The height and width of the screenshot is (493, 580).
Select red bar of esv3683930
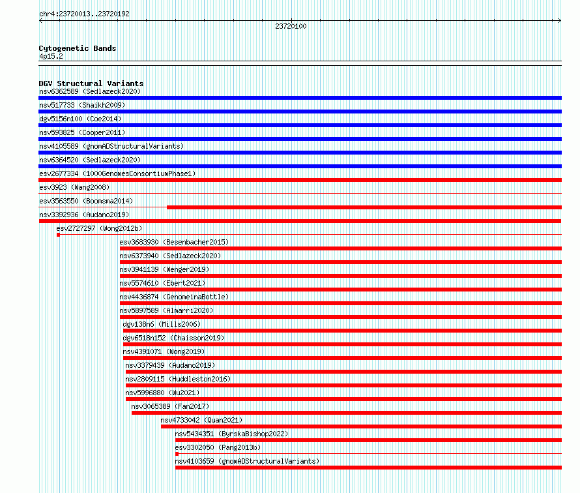click(x=341, y=248)
